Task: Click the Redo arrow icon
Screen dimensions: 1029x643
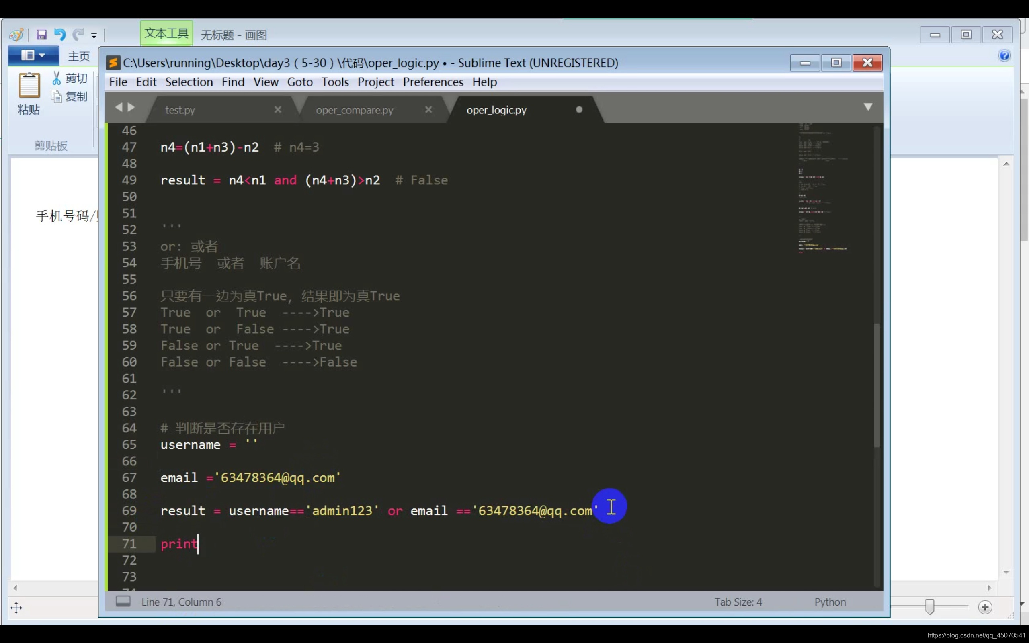Action: (78, 35)
